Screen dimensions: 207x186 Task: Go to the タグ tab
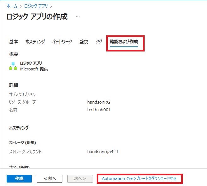99,42
